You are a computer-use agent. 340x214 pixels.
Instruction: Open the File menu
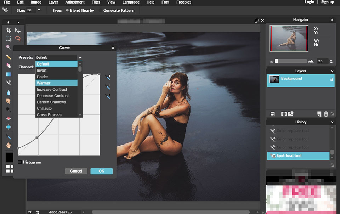click(x=7, y=2)
